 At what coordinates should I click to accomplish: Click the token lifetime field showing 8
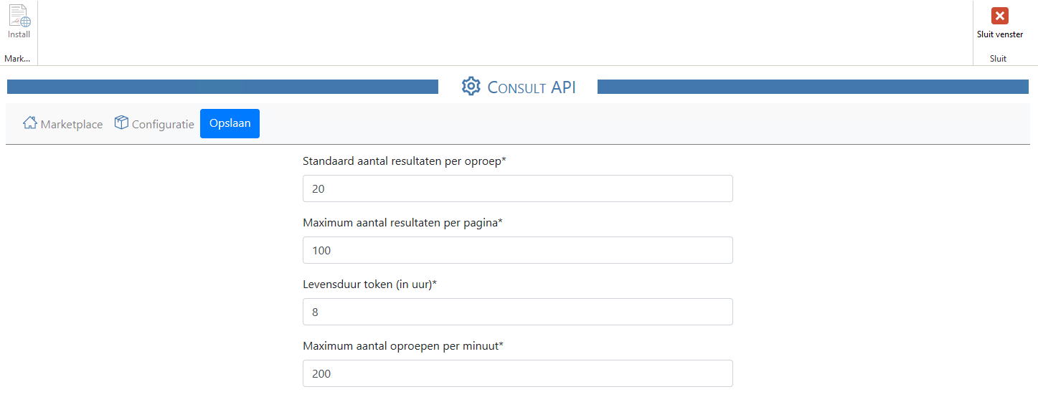517,312
